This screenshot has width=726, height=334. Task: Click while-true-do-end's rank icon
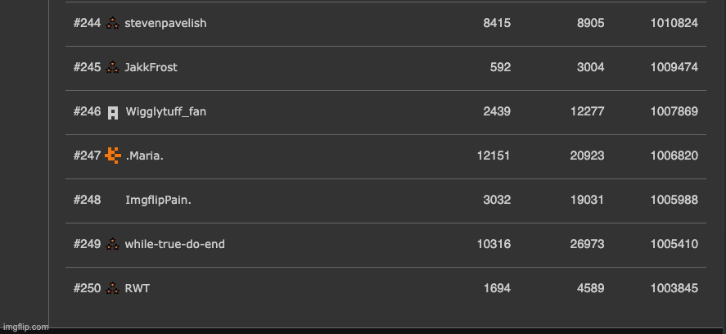coord(113,244)
